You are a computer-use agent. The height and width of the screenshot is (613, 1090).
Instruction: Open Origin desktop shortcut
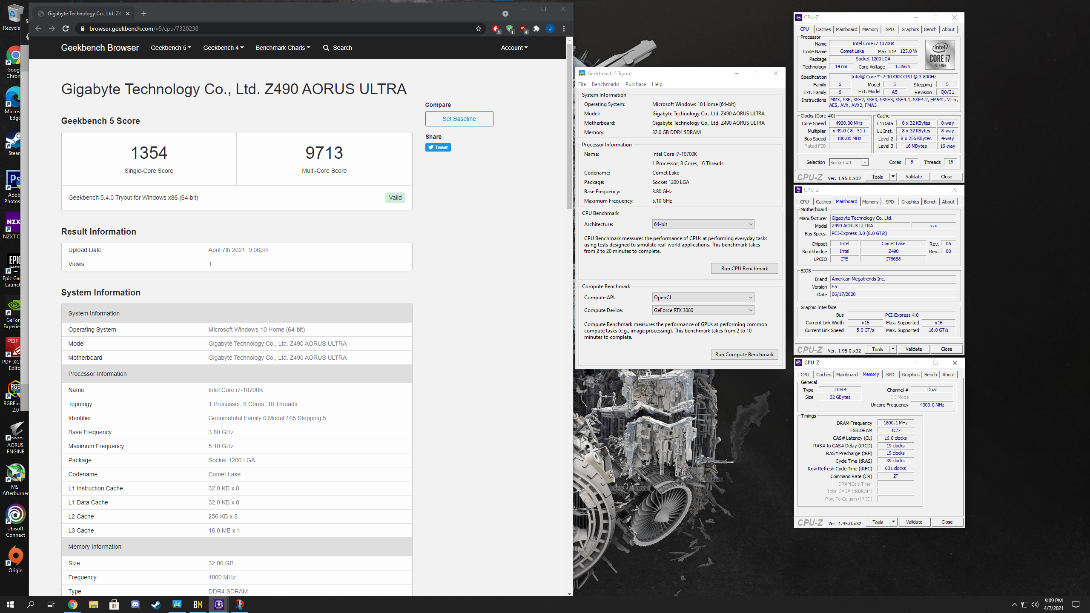(15, 560)
